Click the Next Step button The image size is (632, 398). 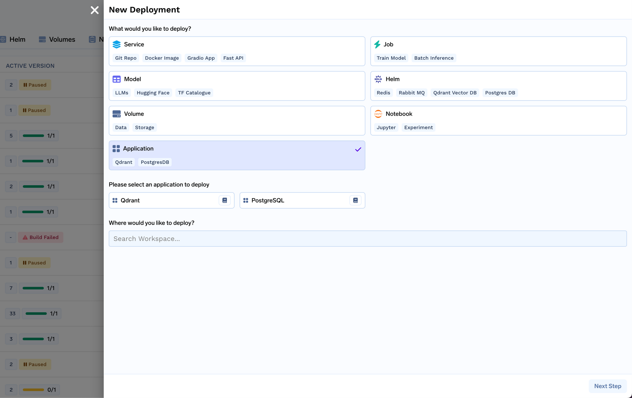point(607,386)
